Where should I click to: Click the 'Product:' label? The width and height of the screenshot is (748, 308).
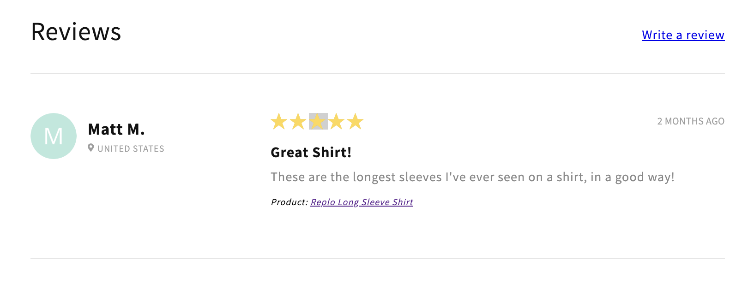(289, 202)
